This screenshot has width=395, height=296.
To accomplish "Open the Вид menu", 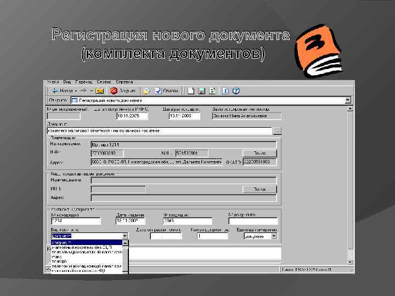I will [67, 82].
